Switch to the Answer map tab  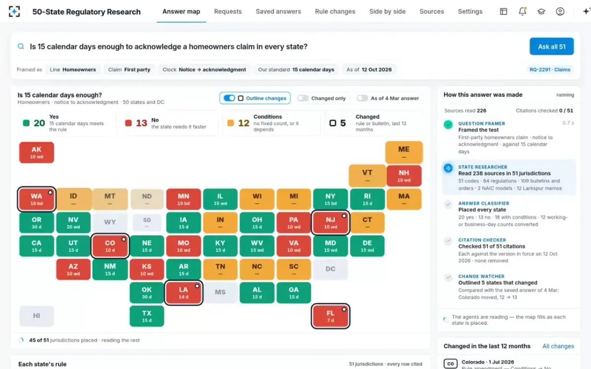(181, 11)
